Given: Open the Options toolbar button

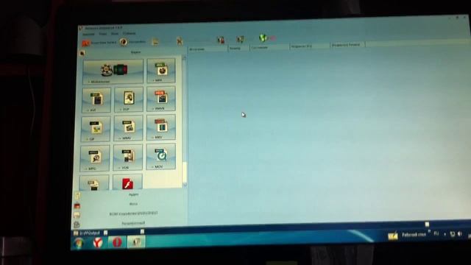Looking at the screenshot, I should click(132, 42).
